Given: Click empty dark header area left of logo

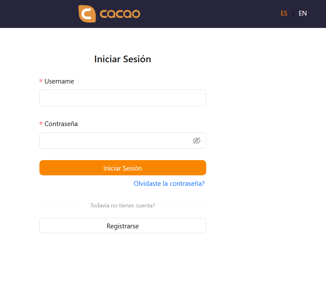Looking at the screenshot, I should 38,14.
